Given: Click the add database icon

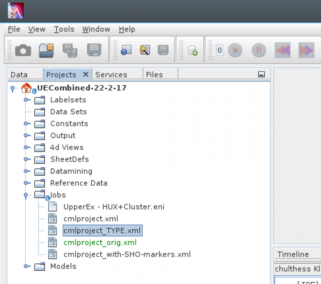Looking at the screenshot, I should tap(193, 51).
